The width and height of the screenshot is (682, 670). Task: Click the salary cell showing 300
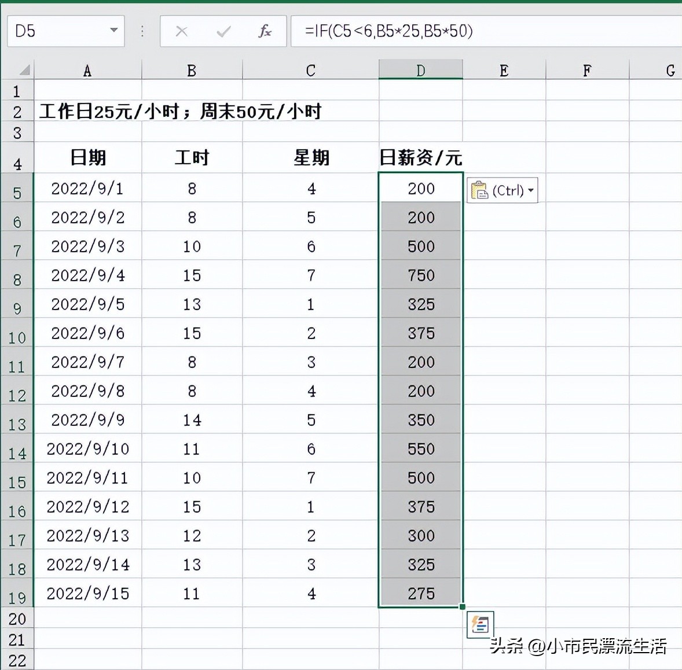420,535
